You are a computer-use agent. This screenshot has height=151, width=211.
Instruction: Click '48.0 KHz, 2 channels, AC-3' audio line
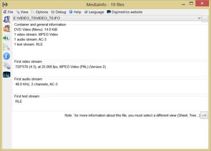36,84
